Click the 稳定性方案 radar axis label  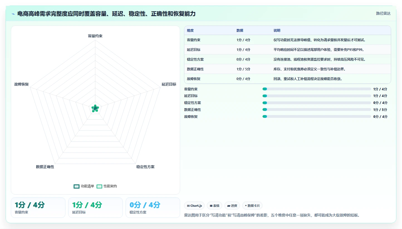click(x=145, y=167)
